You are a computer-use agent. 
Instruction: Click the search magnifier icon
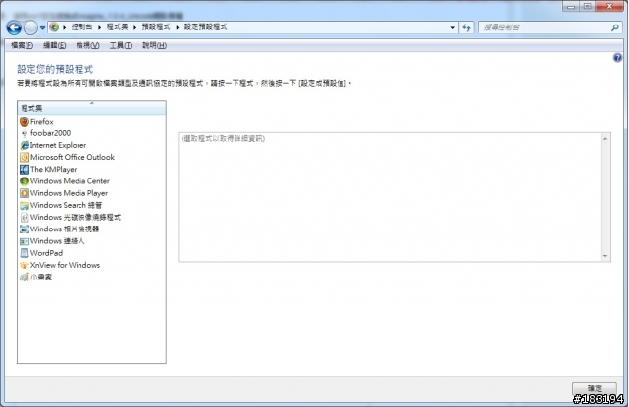[x=615, y=27]
